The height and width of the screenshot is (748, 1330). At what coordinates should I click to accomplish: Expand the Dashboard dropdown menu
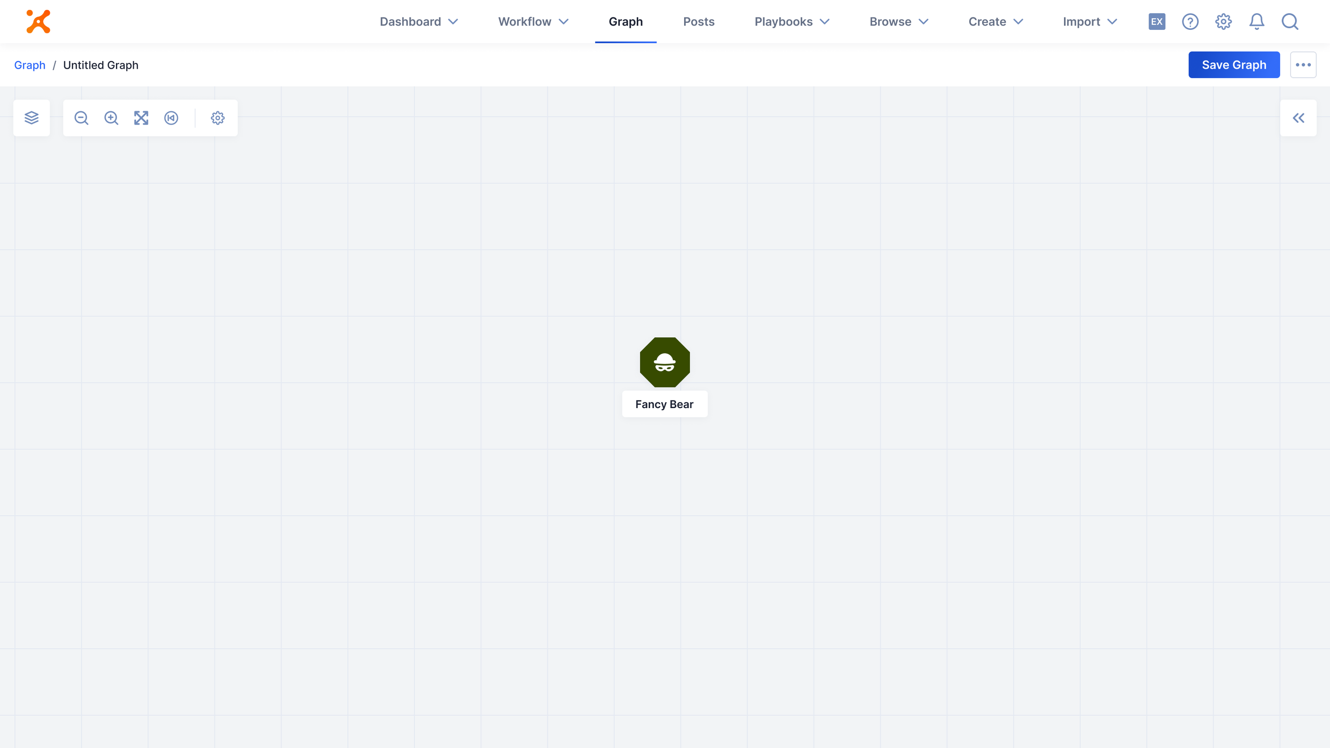coord(419,22)
